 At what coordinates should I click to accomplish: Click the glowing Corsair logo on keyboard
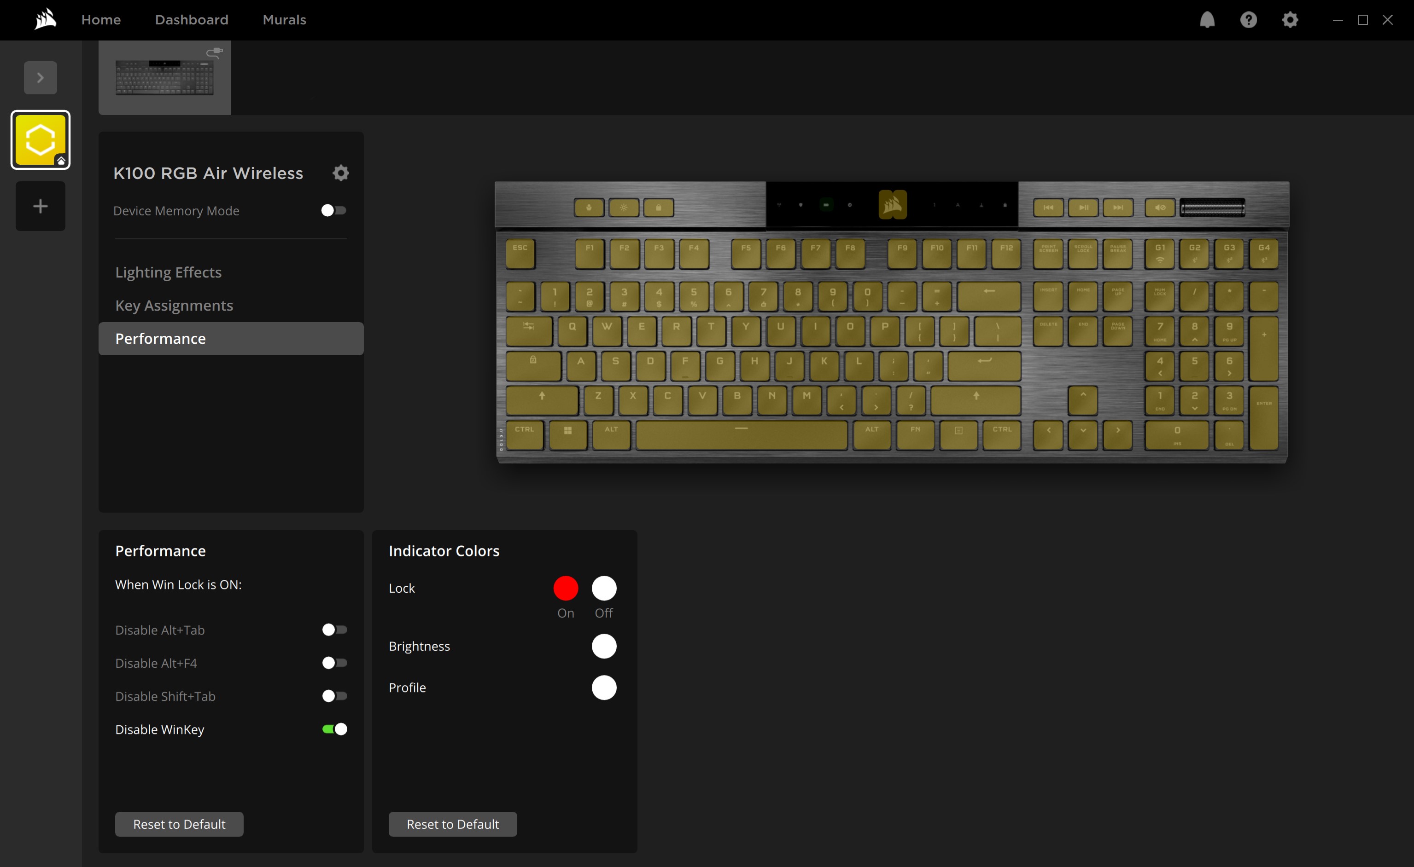892,205
